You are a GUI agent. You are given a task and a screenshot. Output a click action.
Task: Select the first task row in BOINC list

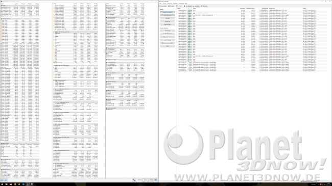[254, 10]
